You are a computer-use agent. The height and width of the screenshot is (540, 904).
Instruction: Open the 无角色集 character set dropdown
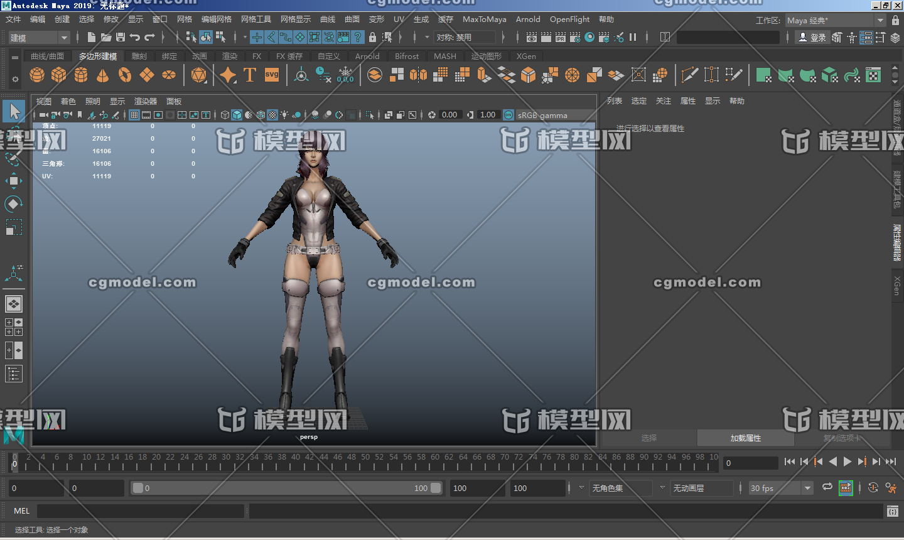[621, 488]
